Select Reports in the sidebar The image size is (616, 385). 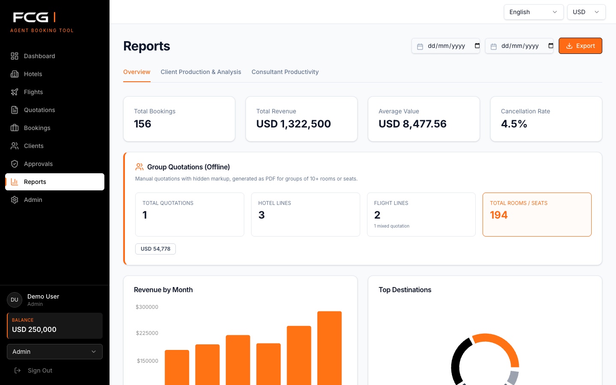55,182
